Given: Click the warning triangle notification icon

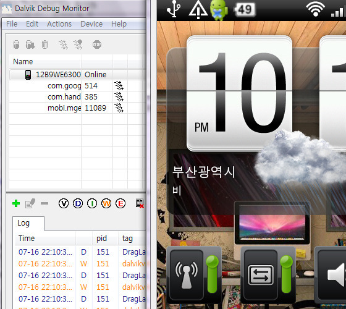Looking at the screenshot, I should pos(198,9).
